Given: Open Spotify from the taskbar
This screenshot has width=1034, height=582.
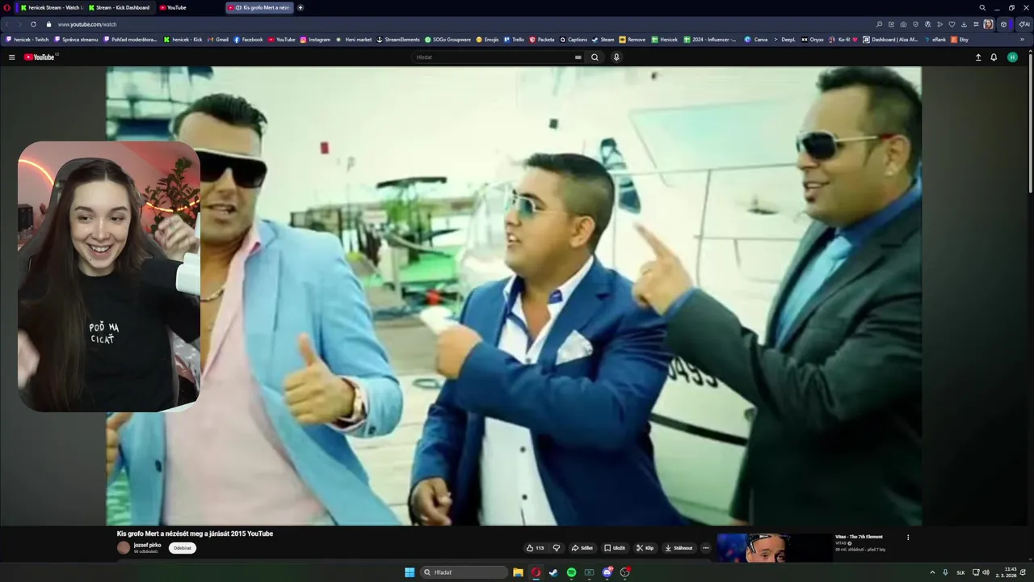Looking at the screenshot, I should [x=571, y=572].
